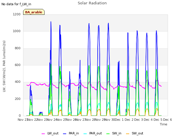
Task: Click the 200 y-axis tick label
Action: [18, 99]
